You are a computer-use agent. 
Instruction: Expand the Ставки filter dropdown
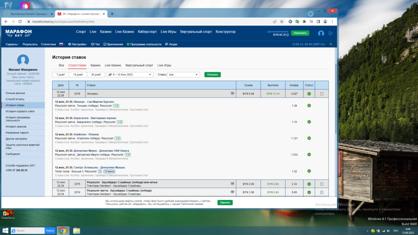click(x=184, y=75)
